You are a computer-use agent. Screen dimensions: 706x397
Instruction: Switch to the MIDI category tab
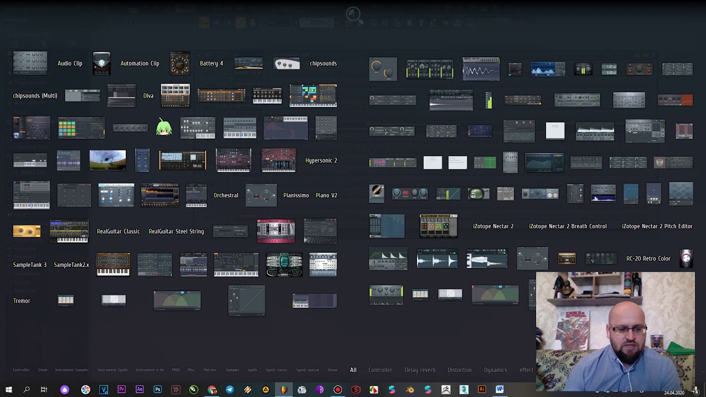coord(176,370)
